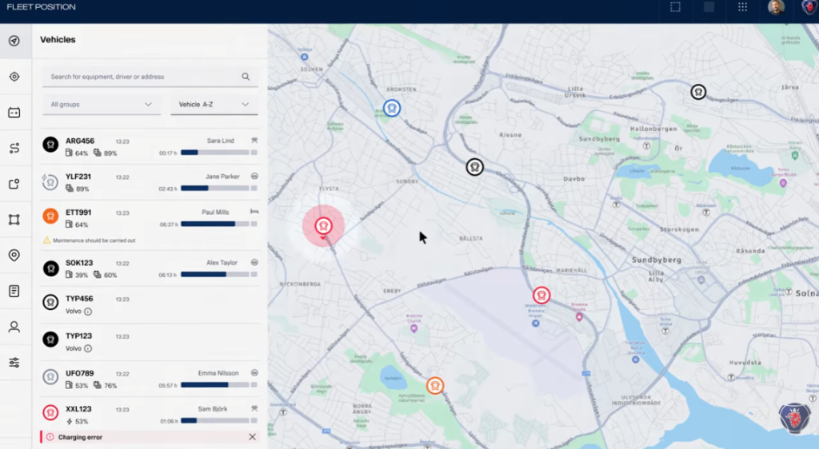Click the blue vehicle marker near Bromsten
The image size is (819, 449).
(x=392, y=108)
